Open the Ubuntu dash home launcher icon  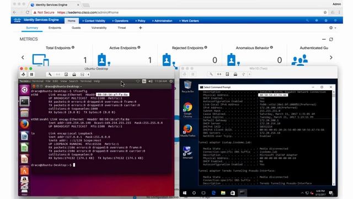(x=24, y=90)
